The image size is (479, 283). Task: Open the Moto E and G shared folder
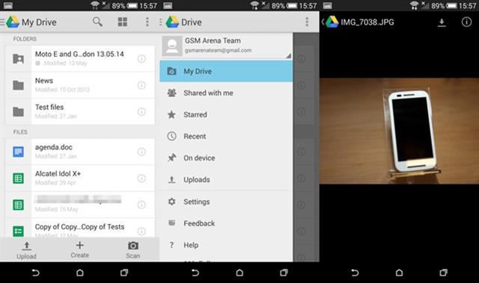[18, 58]
